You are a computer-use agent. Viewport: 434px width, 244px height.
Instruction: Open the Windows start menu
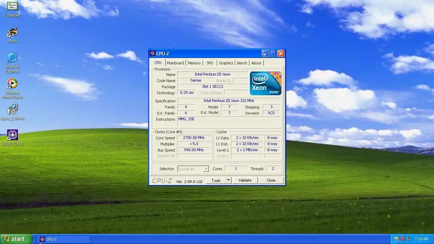coord(16,239)
